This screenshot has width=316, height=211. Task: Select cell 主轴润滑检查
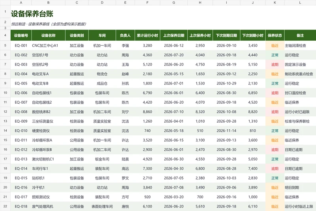pos(300,45)
